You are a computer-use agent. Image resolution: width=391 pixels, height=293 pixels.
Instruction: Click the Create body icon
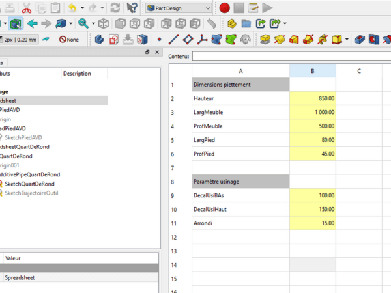pyautogui.click(x=99, y=40)
